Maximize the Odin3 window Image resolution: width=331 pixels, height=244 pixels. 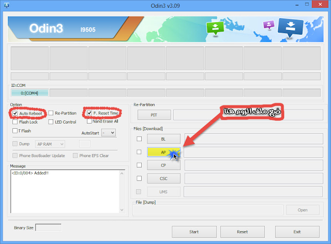307,5
